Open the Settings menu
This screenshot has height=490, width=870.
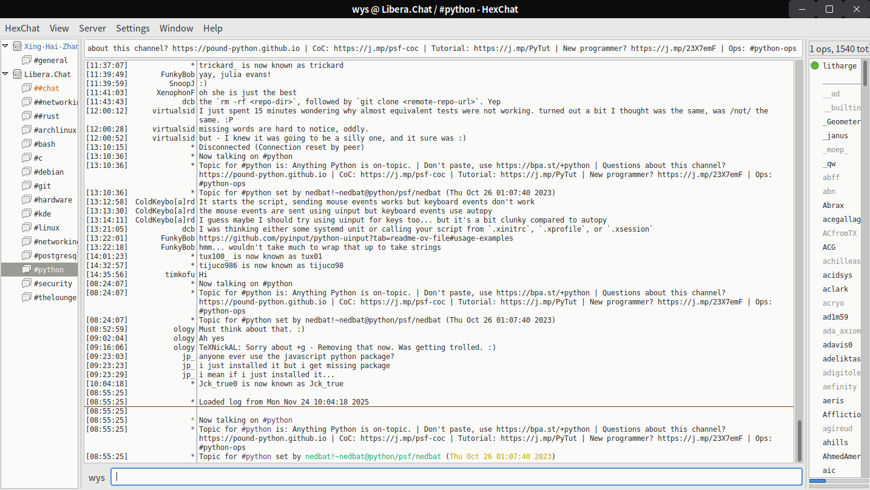point(132,28)
